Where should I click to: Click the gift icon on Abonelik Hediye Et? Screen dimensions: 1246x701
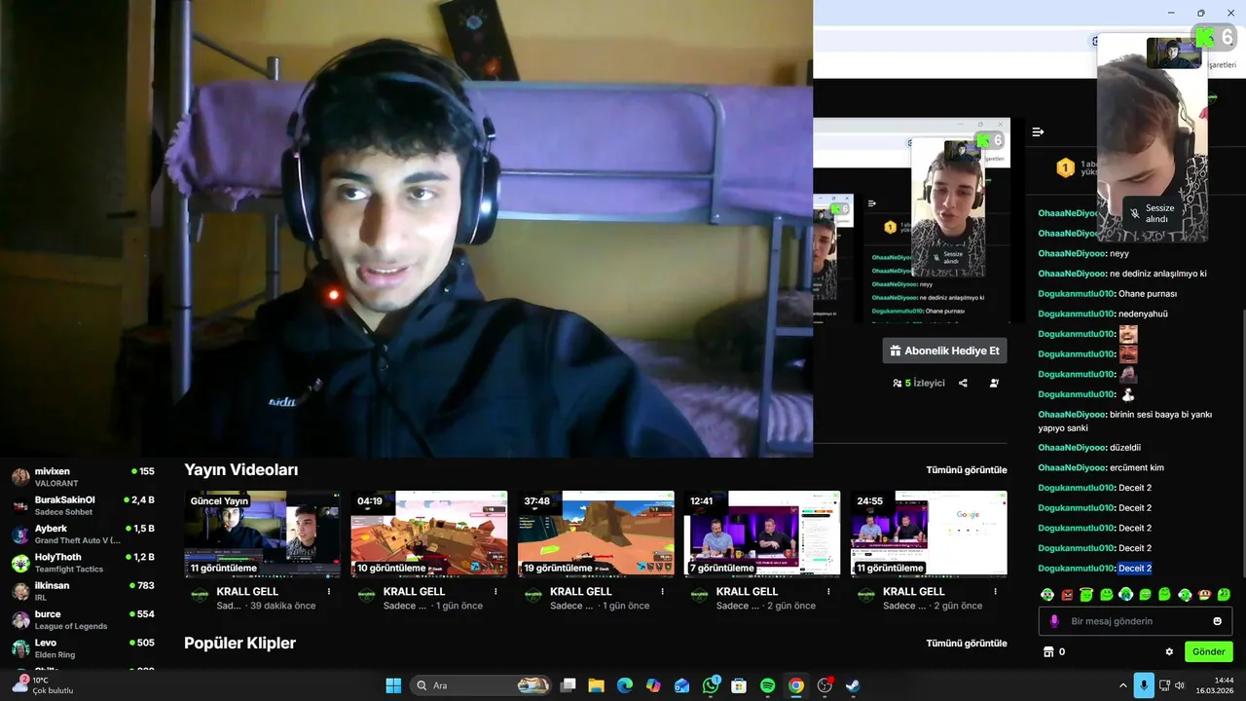pyautogui.click(x=896, y=350)
